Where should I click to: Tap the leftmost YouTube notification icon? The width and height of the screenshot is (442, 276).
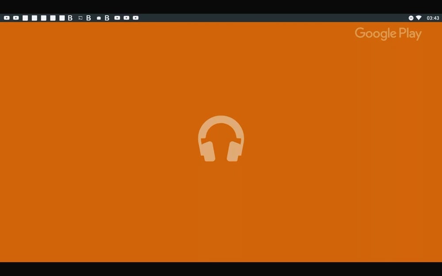click(7, 18)
